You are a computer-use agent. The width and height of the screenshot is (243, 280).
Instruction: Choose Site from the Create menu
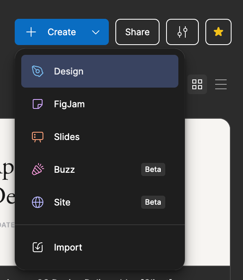(x=100, y=202)
